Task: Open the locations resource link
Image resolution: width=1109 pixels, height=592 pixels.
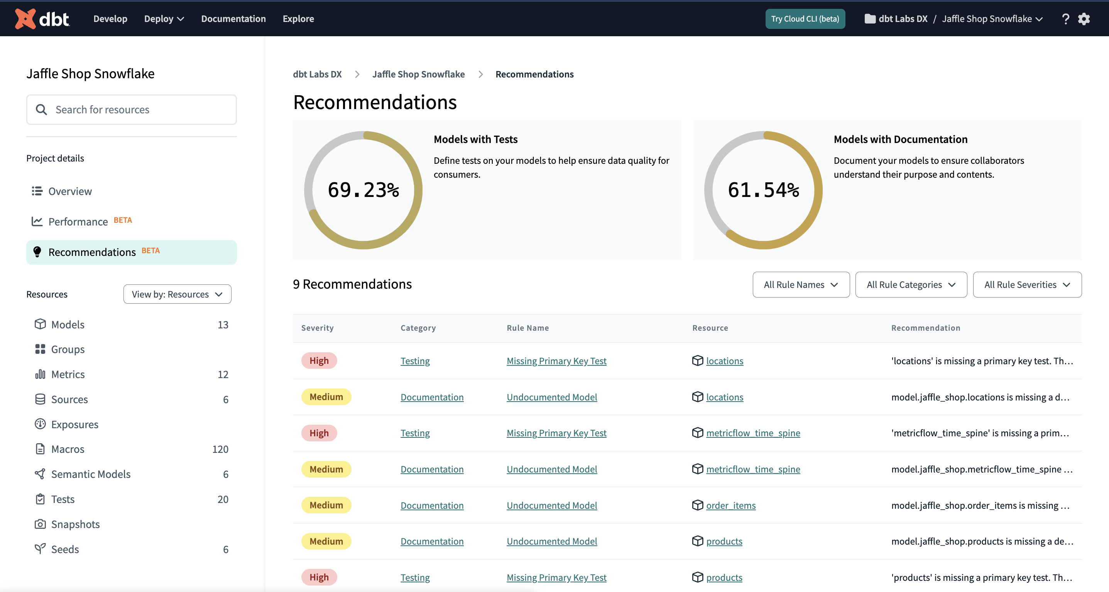Action: 725,361
